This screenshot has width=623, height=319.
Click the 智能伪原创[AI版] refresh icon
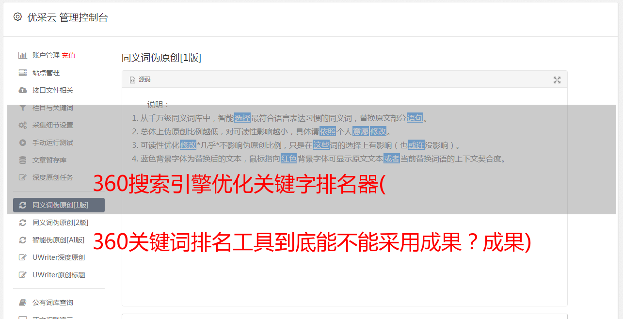pyautogui.click(x=22, y=240)
